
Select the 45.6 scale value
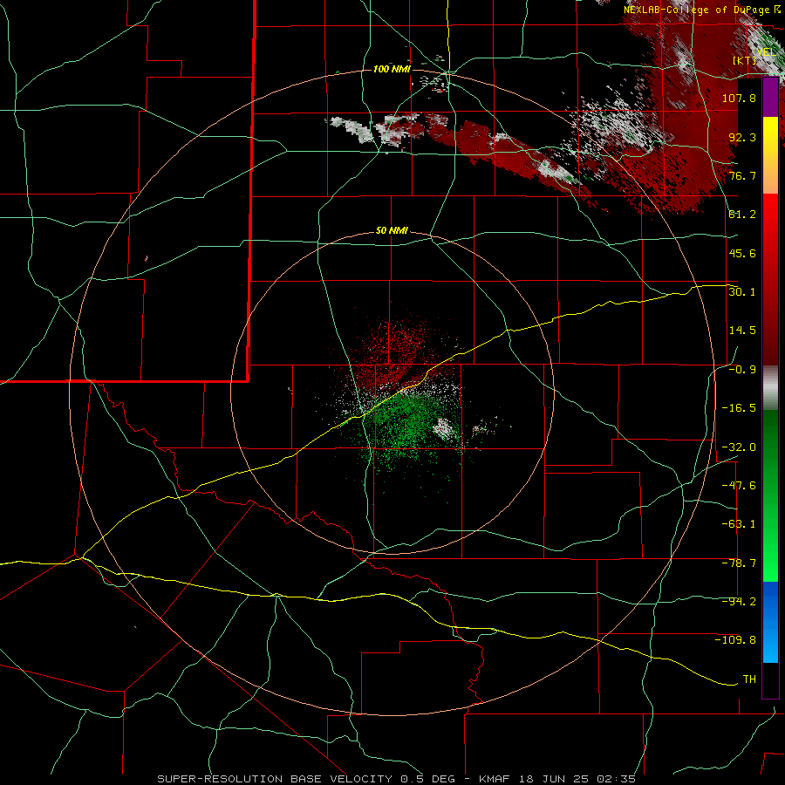[x=742, y=253]
